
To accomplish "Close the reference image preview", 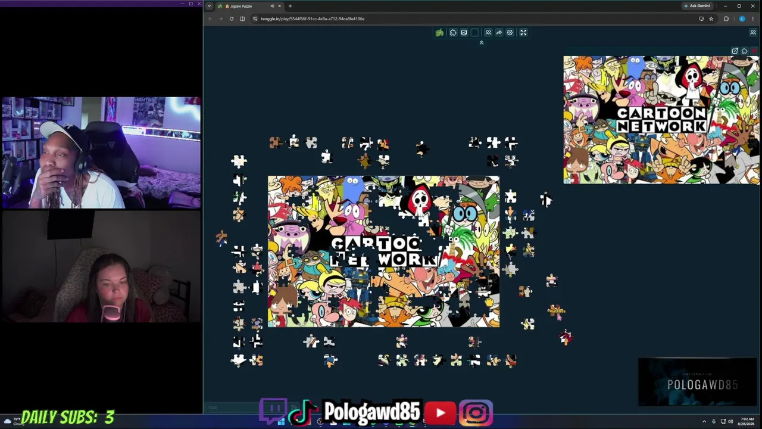I will (754, 51).
